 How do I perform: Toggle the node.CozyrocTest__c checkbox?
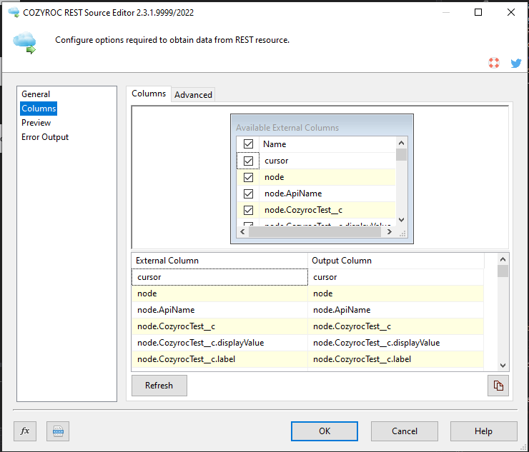(x=248, y=210)
